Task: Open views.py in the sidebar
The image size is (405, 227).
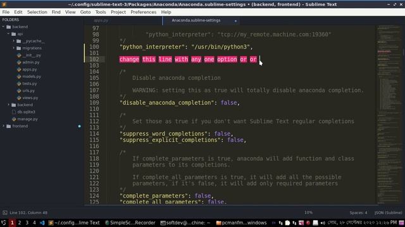Action: [30, 98]
